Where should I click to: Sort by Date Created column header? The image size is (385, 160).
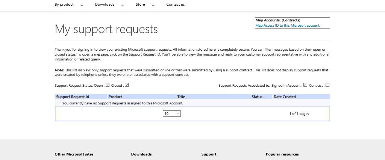point(285,97)
